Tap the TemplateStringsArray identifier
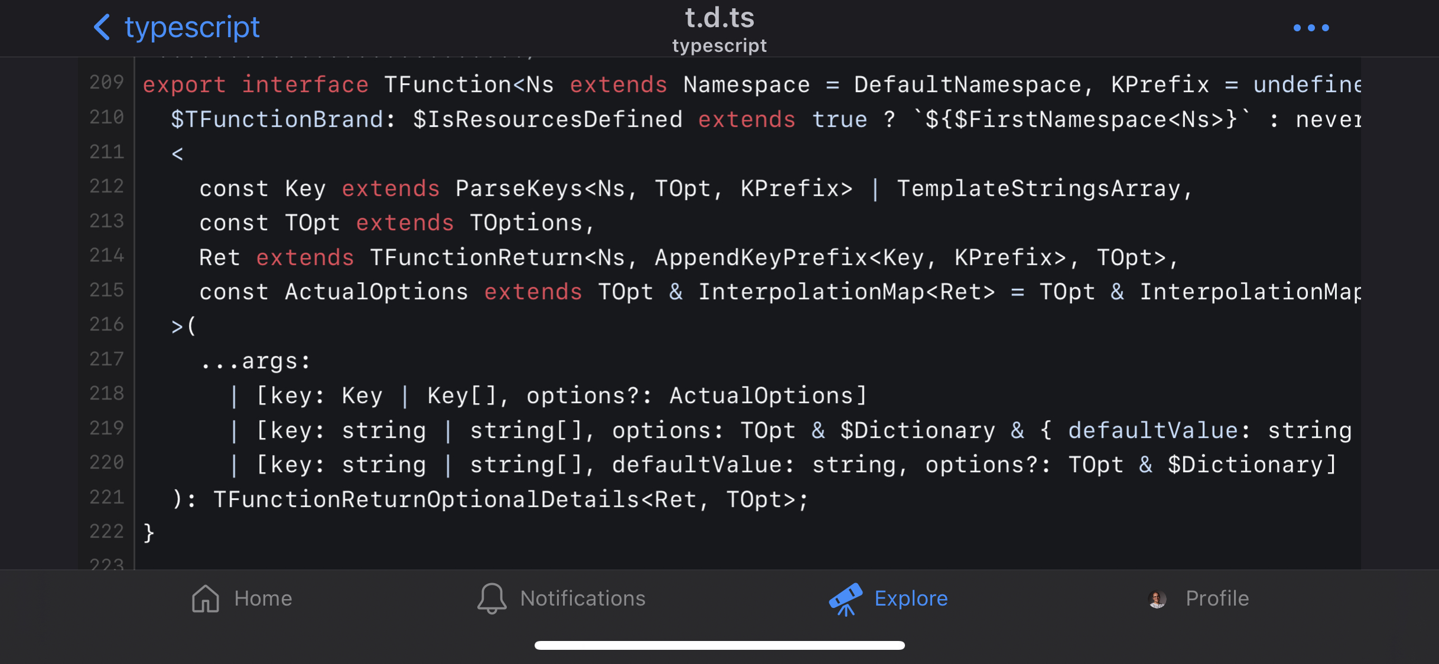The height and width of the screenshot is (664, 1439). pos(1038,189)
